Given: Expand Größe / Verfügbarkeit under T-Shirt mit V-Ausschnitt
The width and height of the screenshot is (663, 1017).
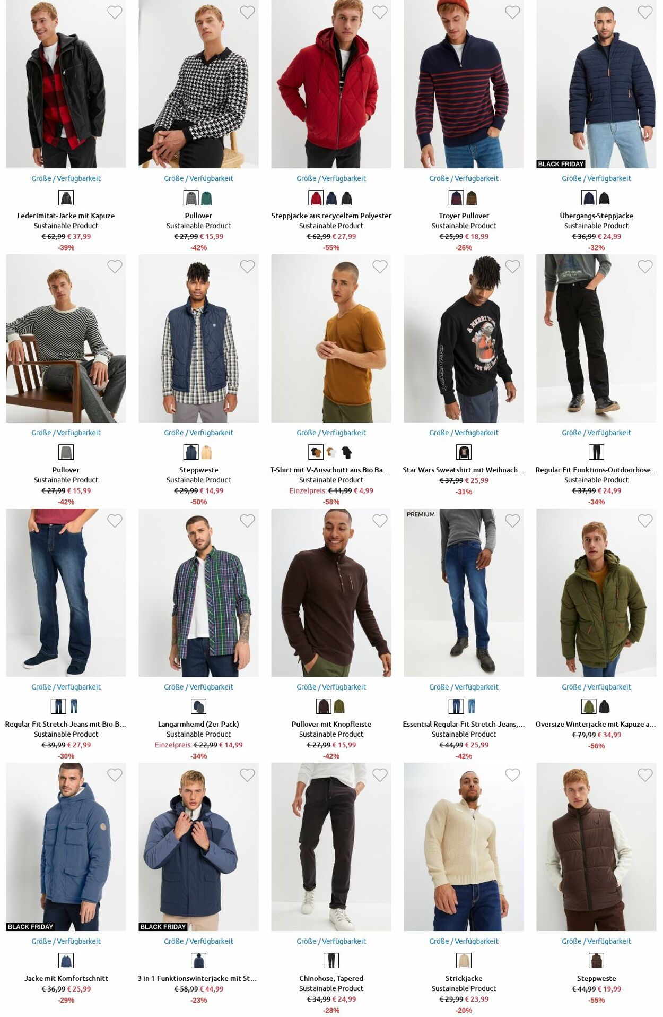Looking at the screenshot, I should 331,433.
